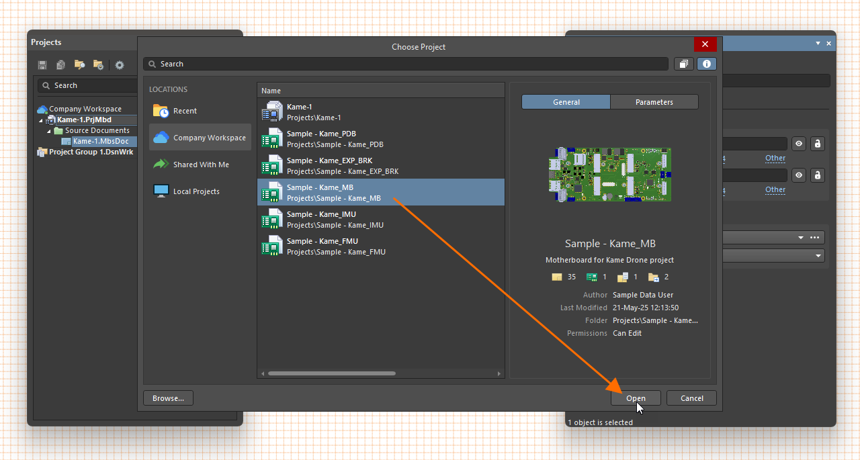Viewport: 860px width, 460px height.
Task: Click the horizontal scrollbar in project list
Action: coord(331,373)
